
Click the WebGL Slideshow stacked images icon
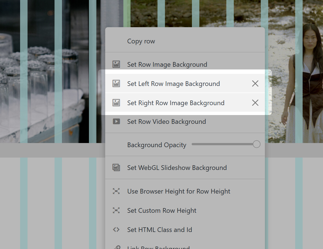[x=116, y=168]
